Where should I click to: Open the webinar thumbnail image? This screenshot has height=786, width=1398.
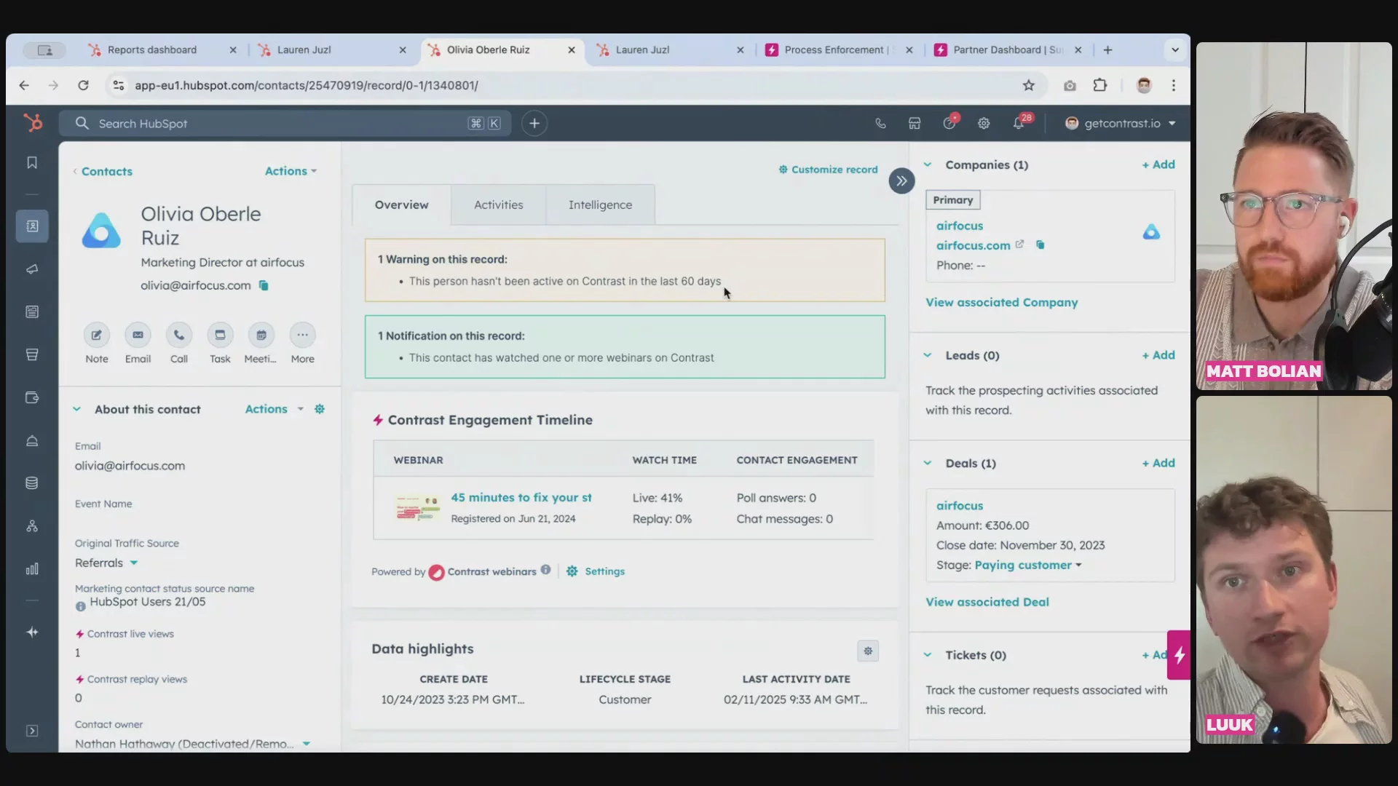418,509
